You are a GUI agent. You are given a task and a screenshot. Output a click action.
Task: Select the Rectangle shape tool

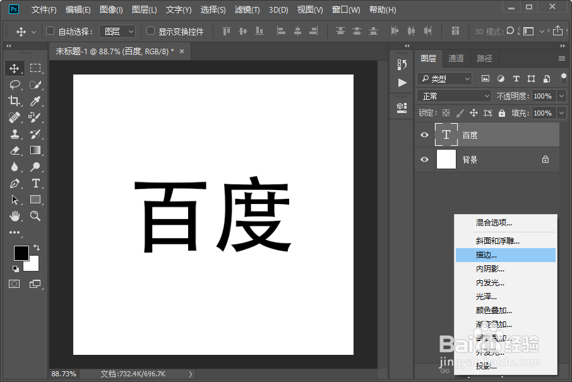(35, 200)
